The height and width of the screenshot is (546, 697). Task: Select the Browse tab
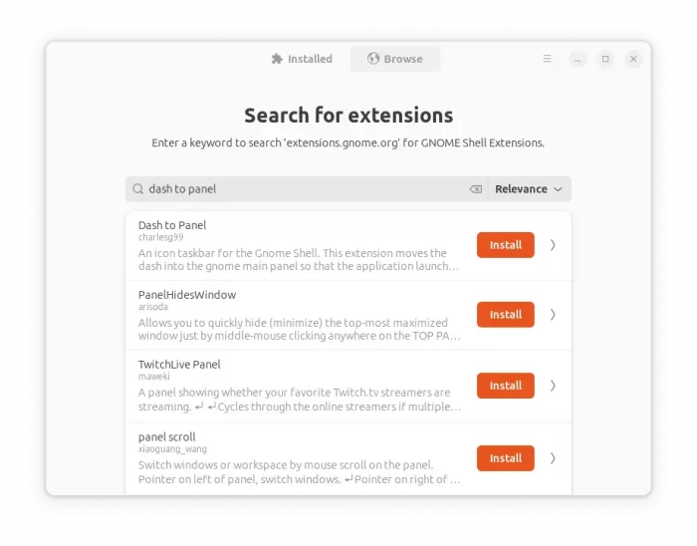click(x=395, y=59)
